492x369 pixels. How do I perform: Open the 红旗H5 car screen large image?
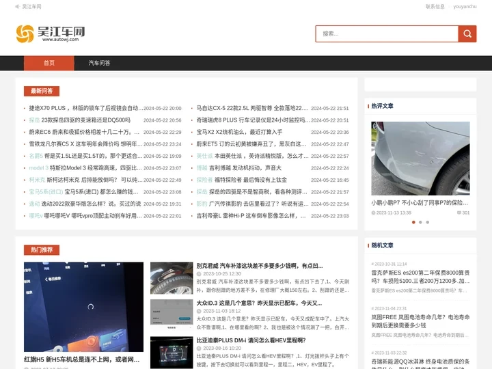click(83, 307)
